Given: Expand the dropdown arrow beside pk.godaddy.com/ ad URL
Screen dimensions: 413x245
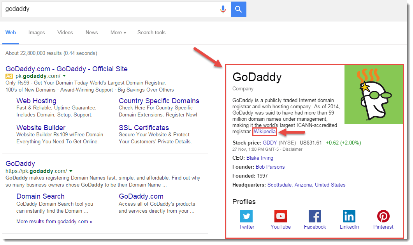Looking at the screenshot, I should click(x=64, y=76).
